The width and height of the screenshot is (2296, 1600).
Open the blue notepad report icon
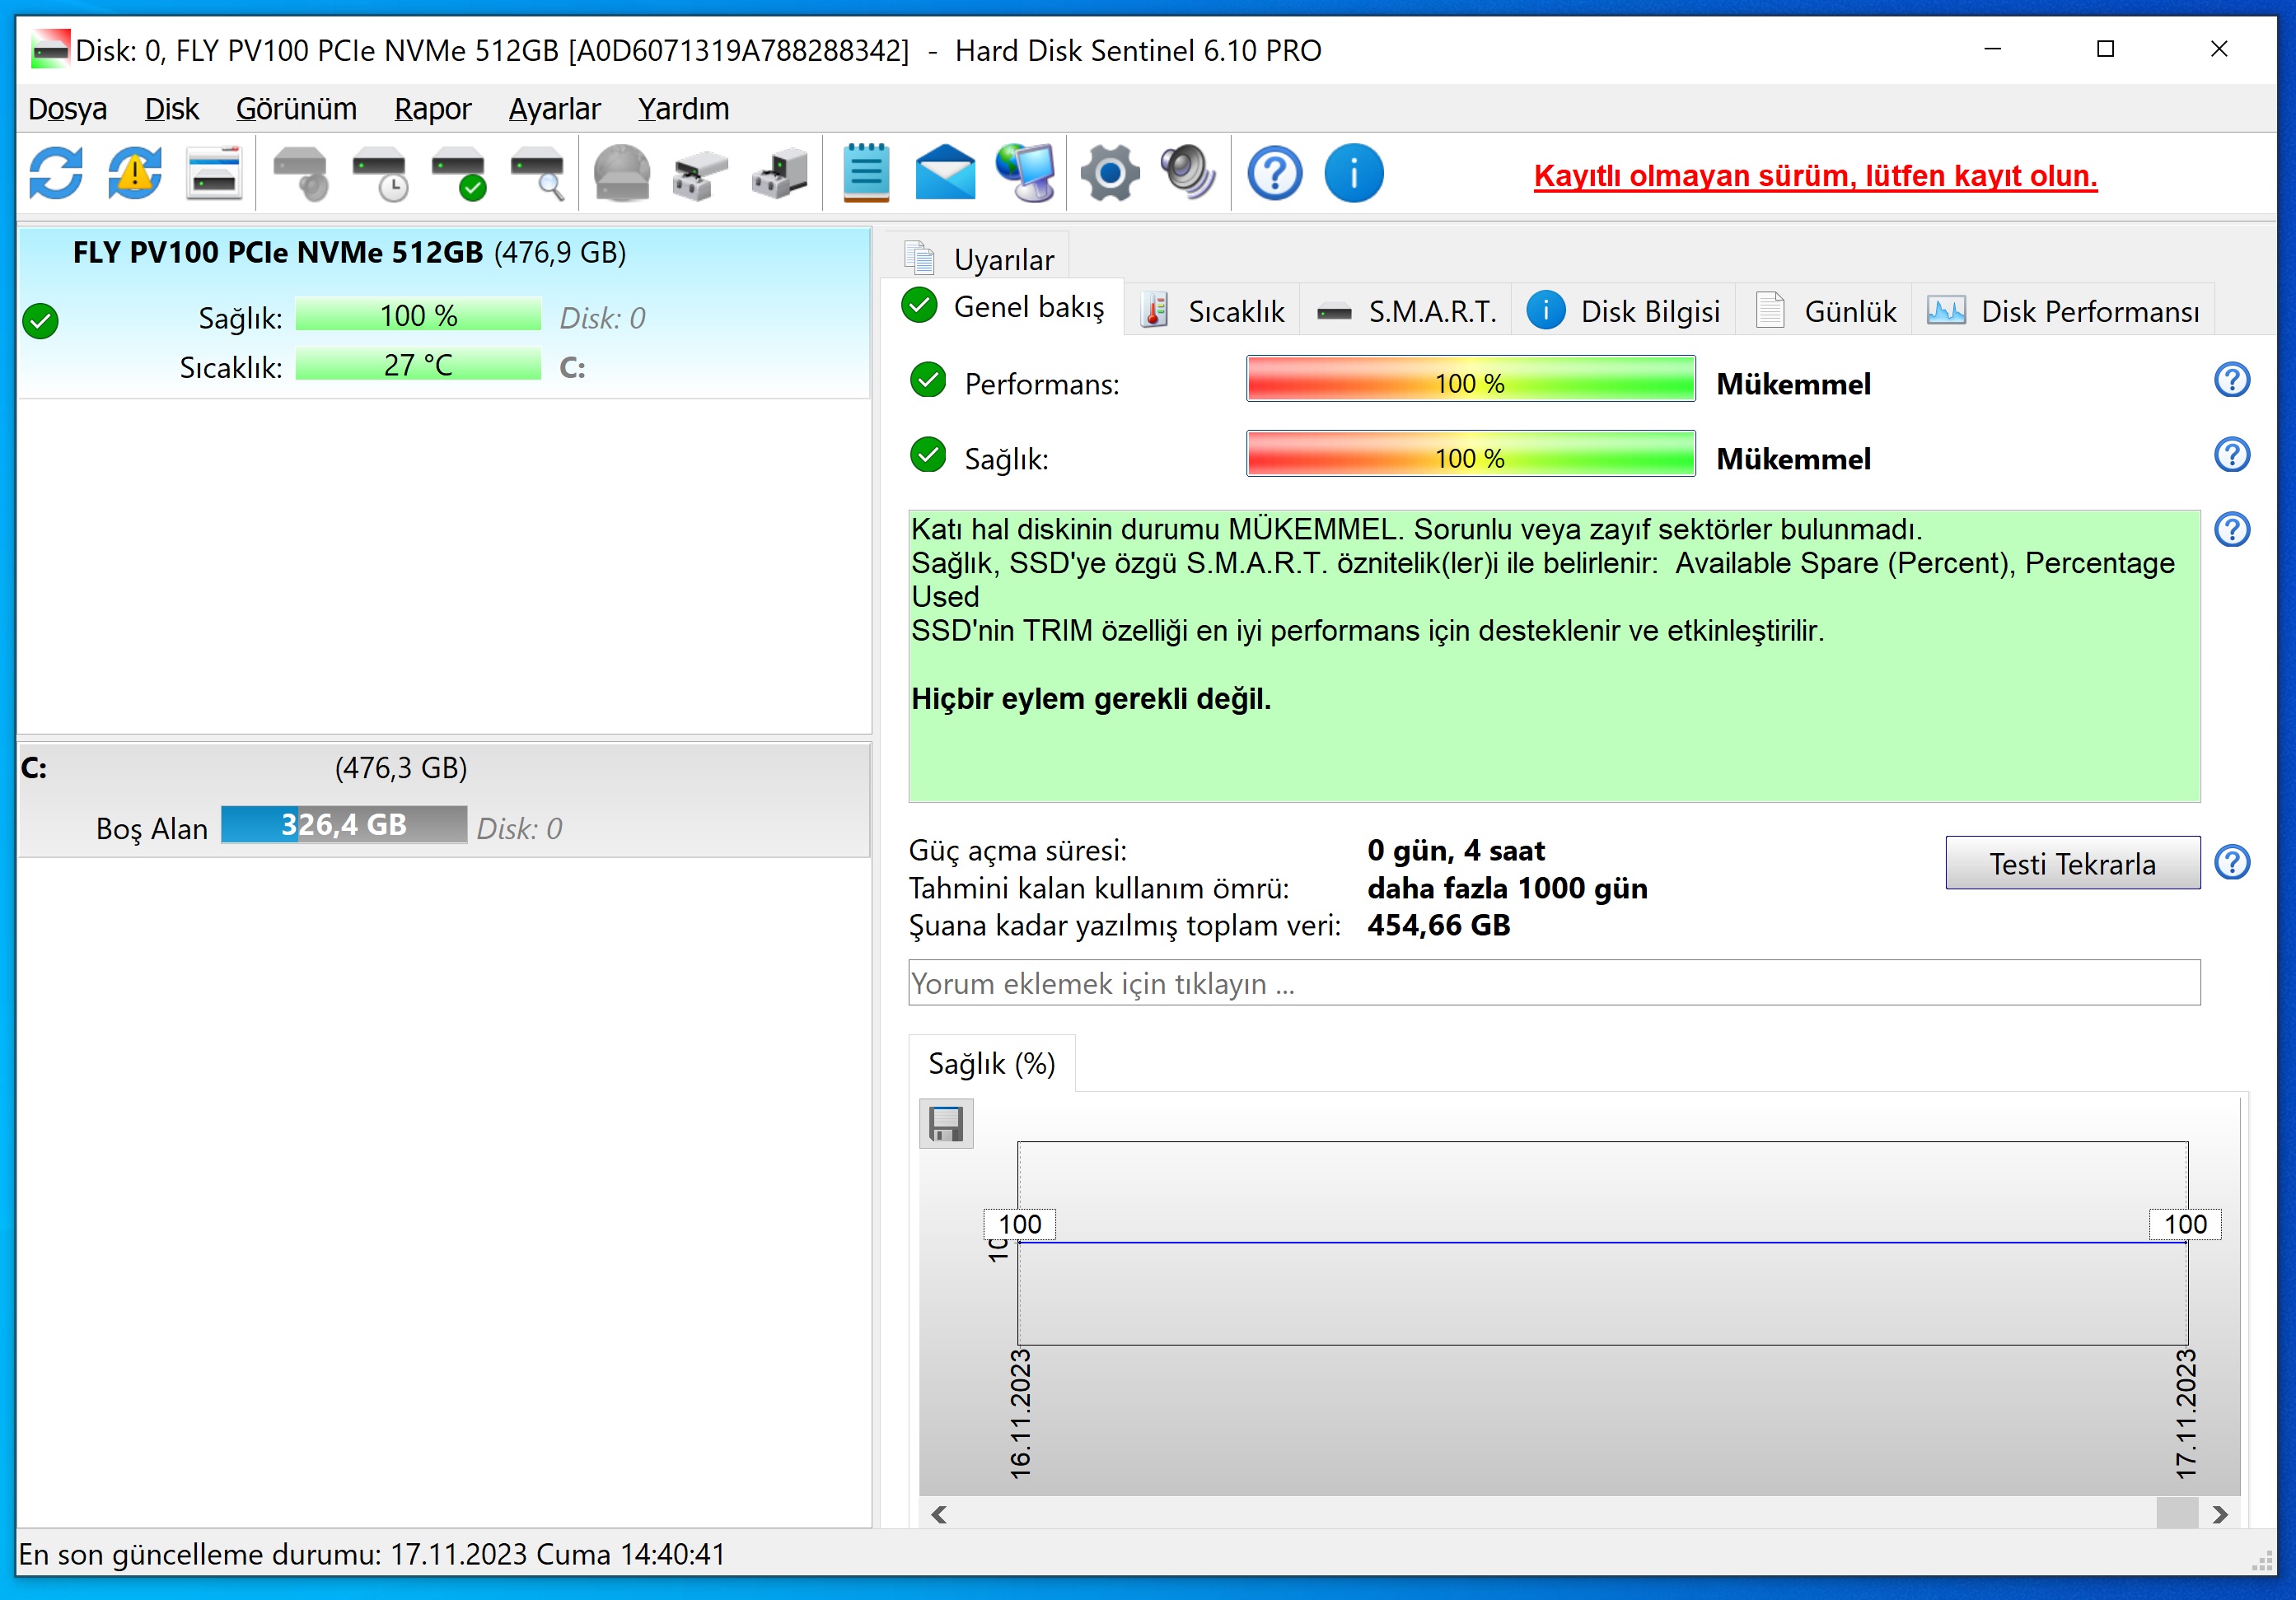click(866, 174)
